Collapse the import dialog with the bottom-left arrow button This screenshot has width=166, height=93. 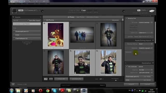(13, 84)
